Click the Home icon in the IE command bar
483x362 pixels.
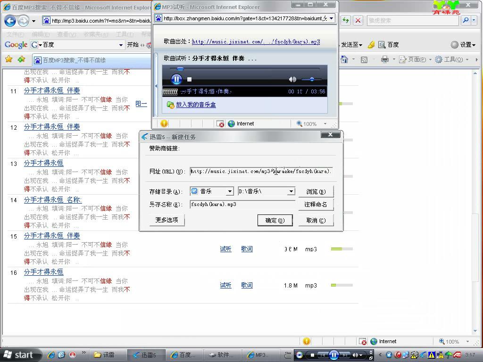point(344,59)
